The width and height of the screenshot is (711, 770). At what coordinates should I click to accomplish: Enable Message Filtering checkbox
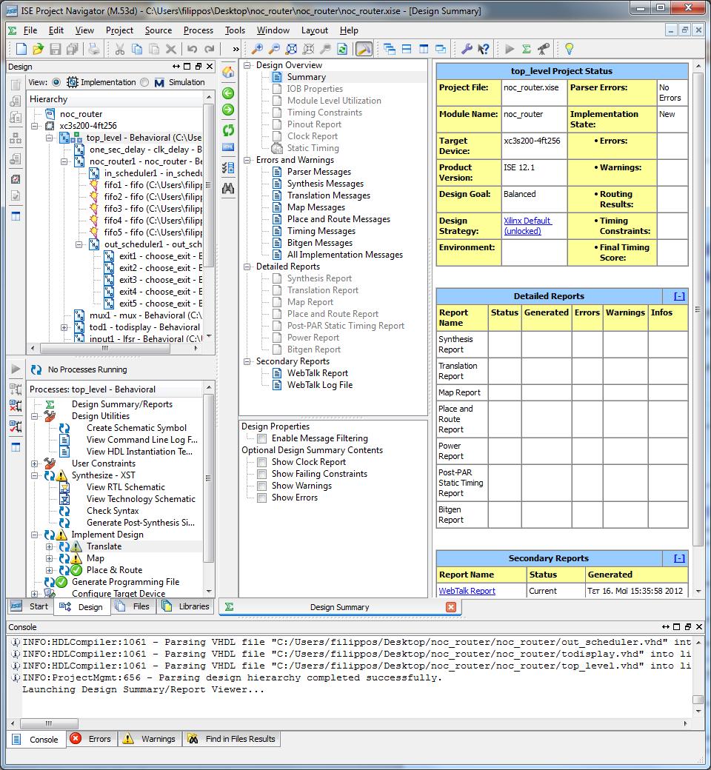[262, 438]
